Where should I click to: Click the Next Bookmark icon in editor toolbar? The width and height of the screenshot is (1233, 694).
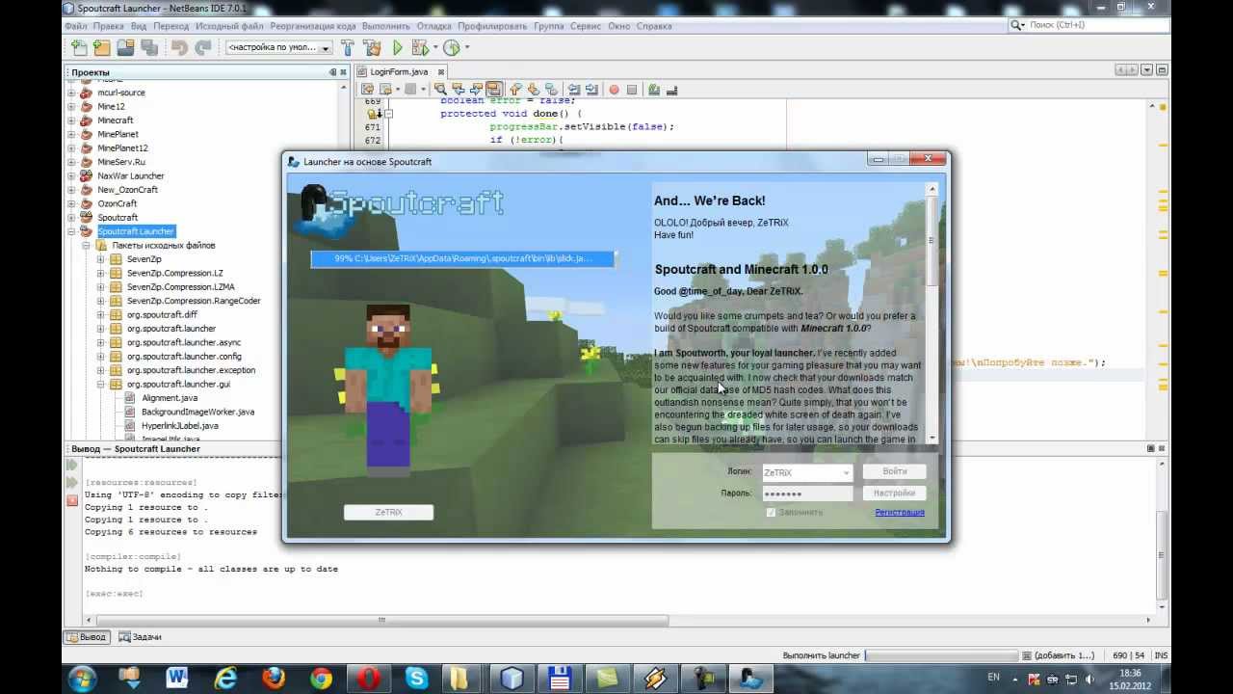click(x=533, y=89)
